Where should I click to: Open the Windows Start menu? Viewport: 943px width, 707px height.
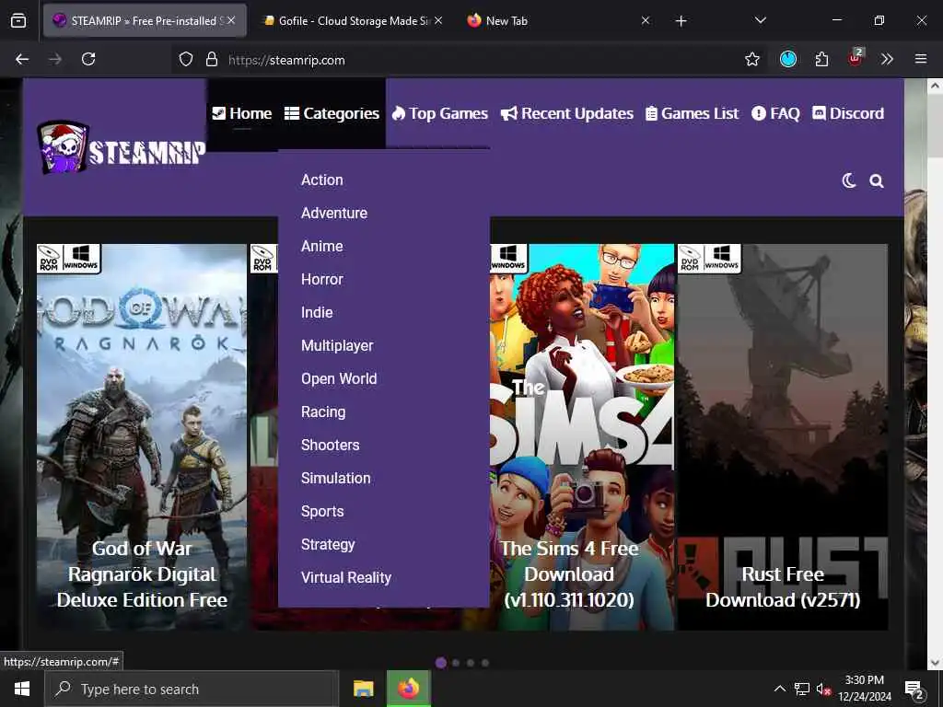(x=22, y=689)
